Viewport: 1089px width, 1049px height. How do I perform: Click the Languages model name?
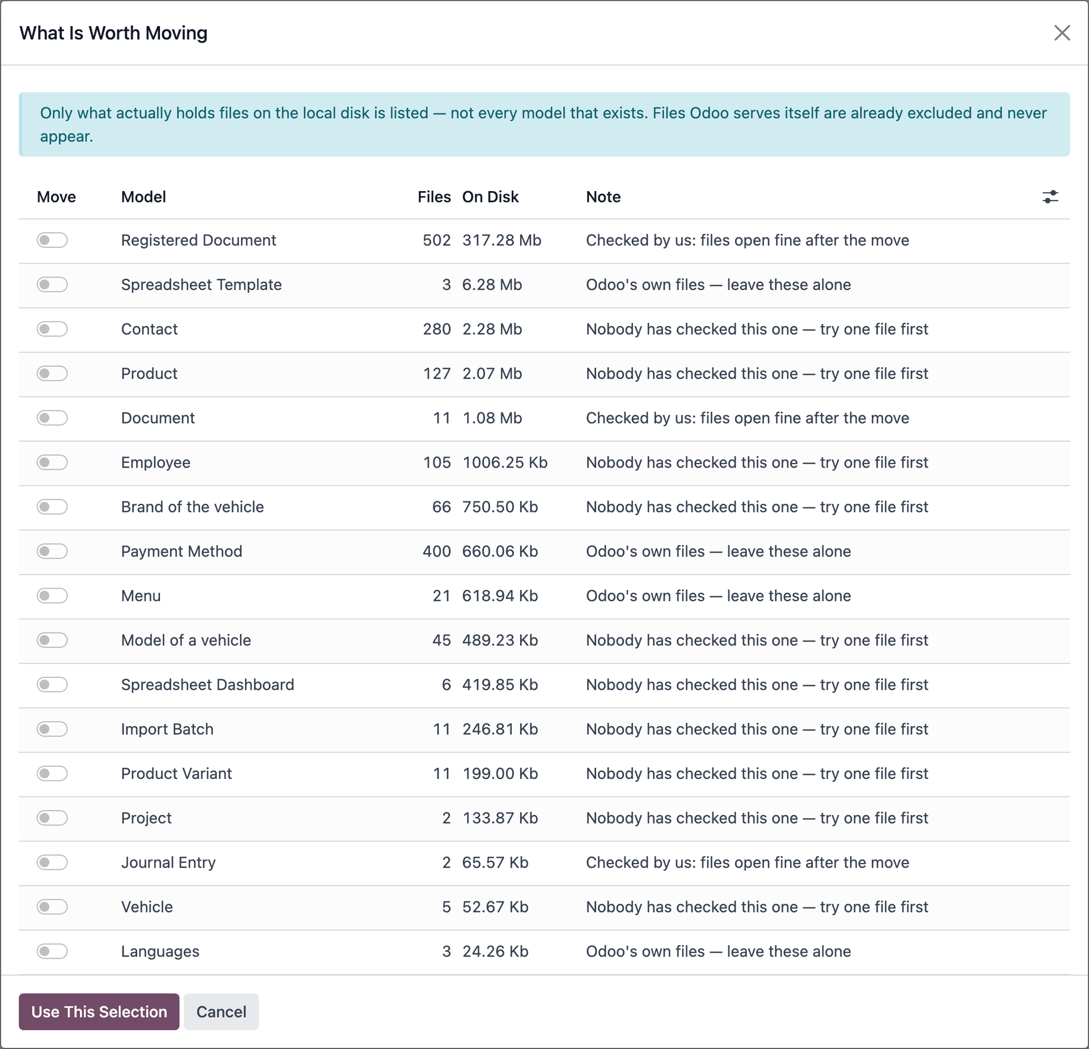tap(160, 951)
